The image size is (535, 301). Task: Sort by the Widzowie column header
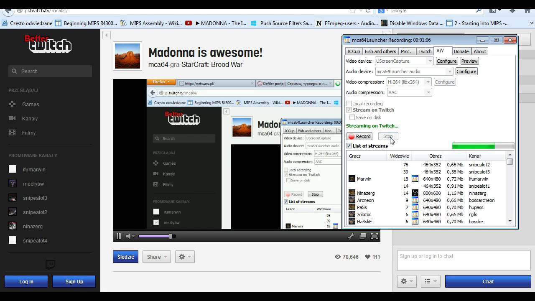(399, 156)
